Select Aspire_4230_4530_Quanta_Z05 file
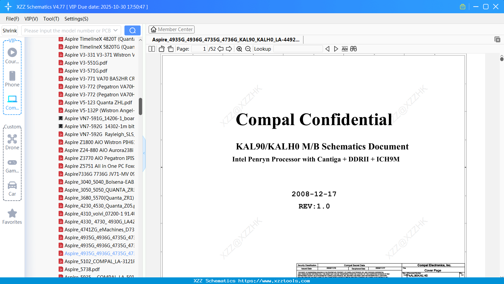Viewport: 504px width, 284px height. 97,206
